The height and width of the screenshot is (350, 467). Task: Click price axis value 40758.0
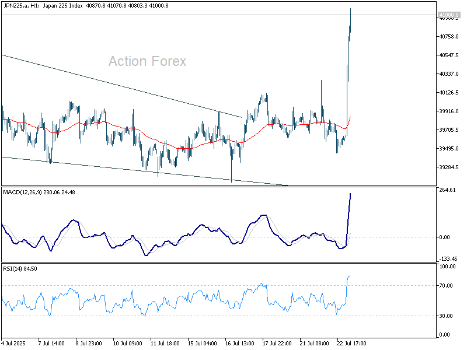(449, 37)
